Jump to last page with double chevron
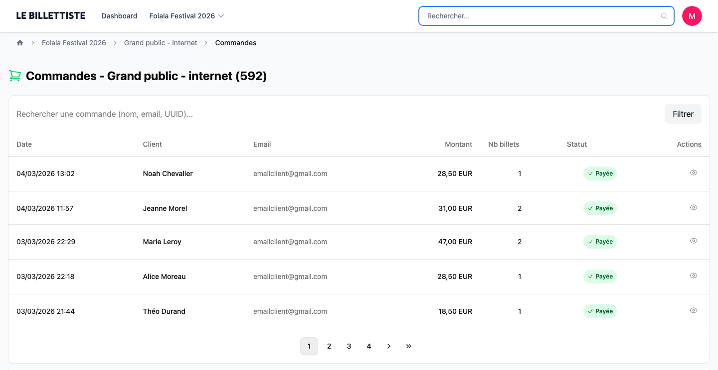This screenshot has width=718, height=370. click(x=409, y=346)
